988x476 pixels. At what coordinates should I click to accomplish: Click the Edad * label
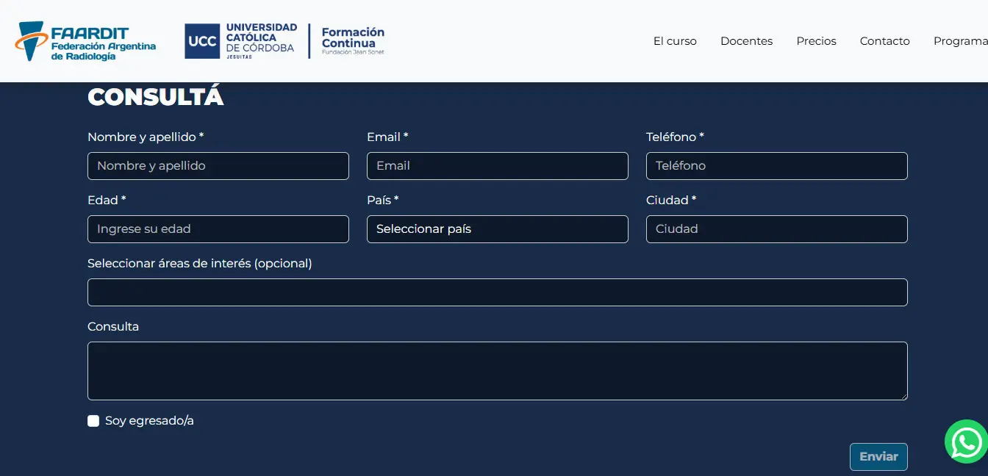pos(107,201)
